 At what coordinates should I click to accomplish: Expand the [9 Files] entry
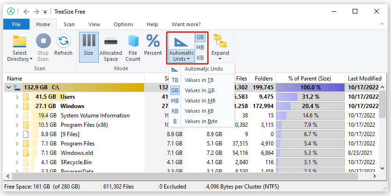point(17,134)
